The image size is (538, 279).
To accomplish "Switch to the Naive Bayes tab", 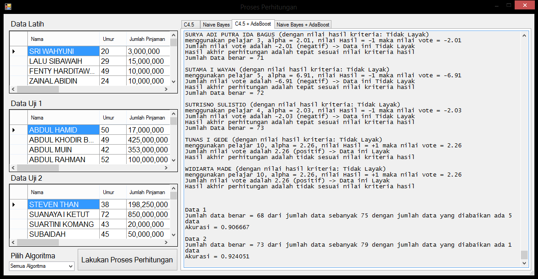I will coord(216,25).
